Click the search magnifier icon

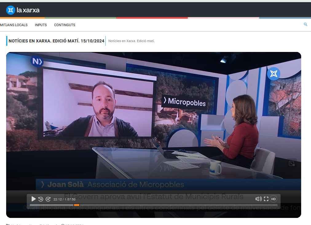[305, 24]
